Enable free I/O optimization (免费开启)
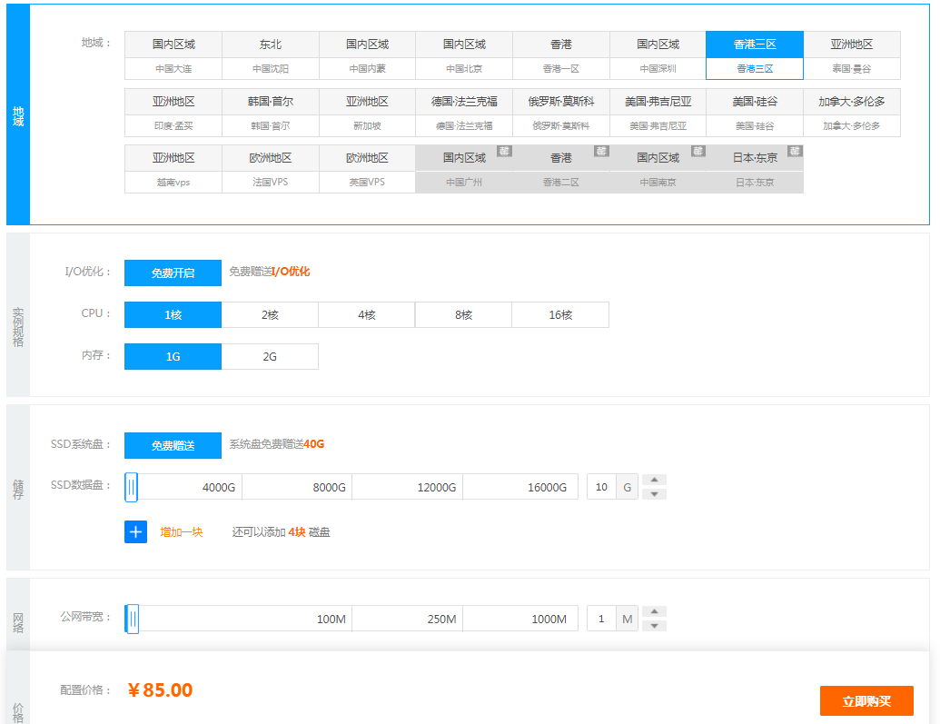 (x=173, y=273)
